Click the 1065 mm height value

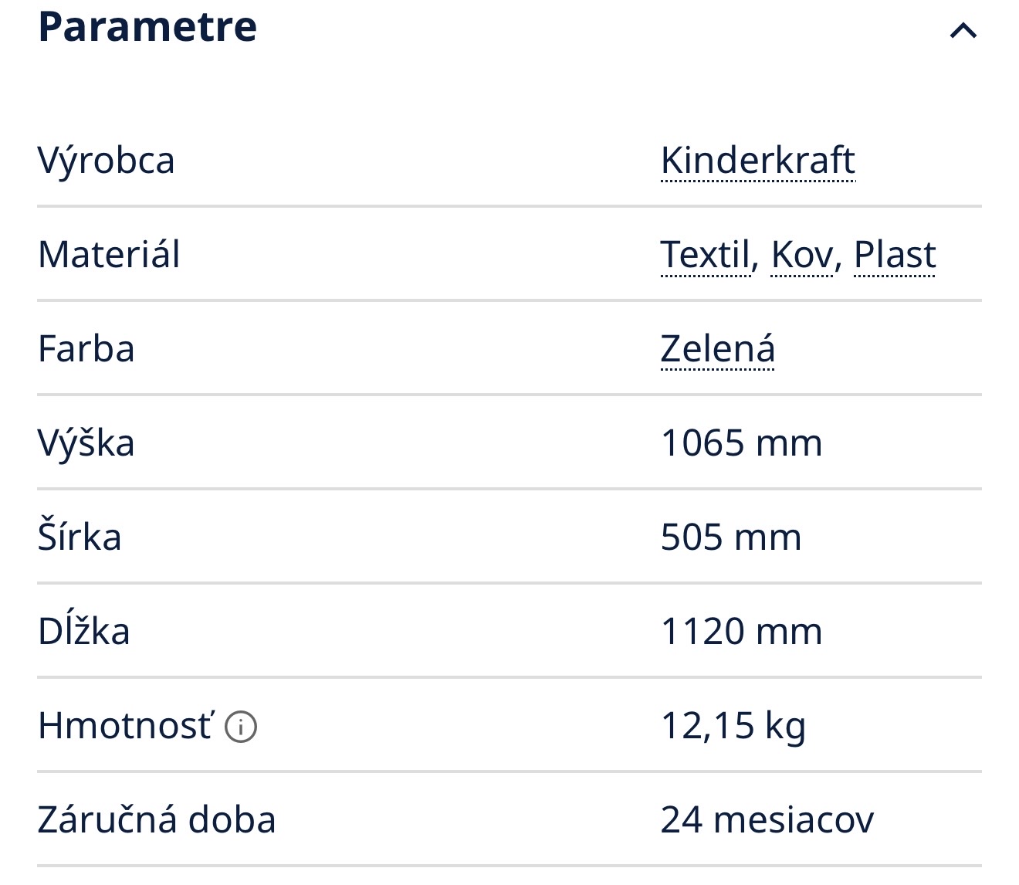click(741, 443)
